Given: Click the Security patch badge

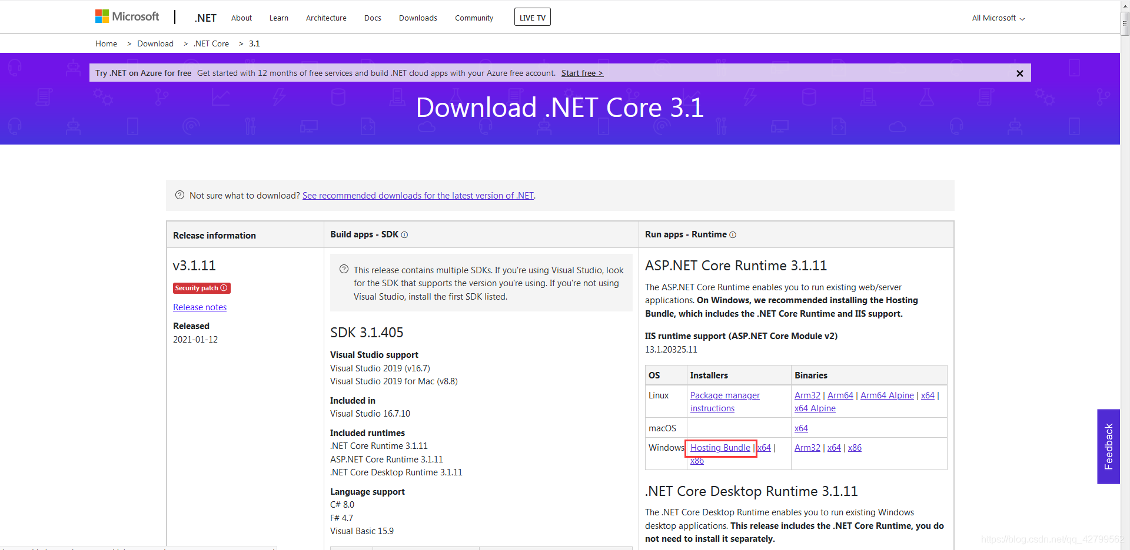Looking at the screenshot, I should click(201, 288).
